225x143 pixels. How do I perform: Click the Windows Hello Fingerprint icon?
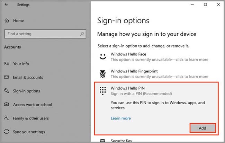tap(103, 74)
